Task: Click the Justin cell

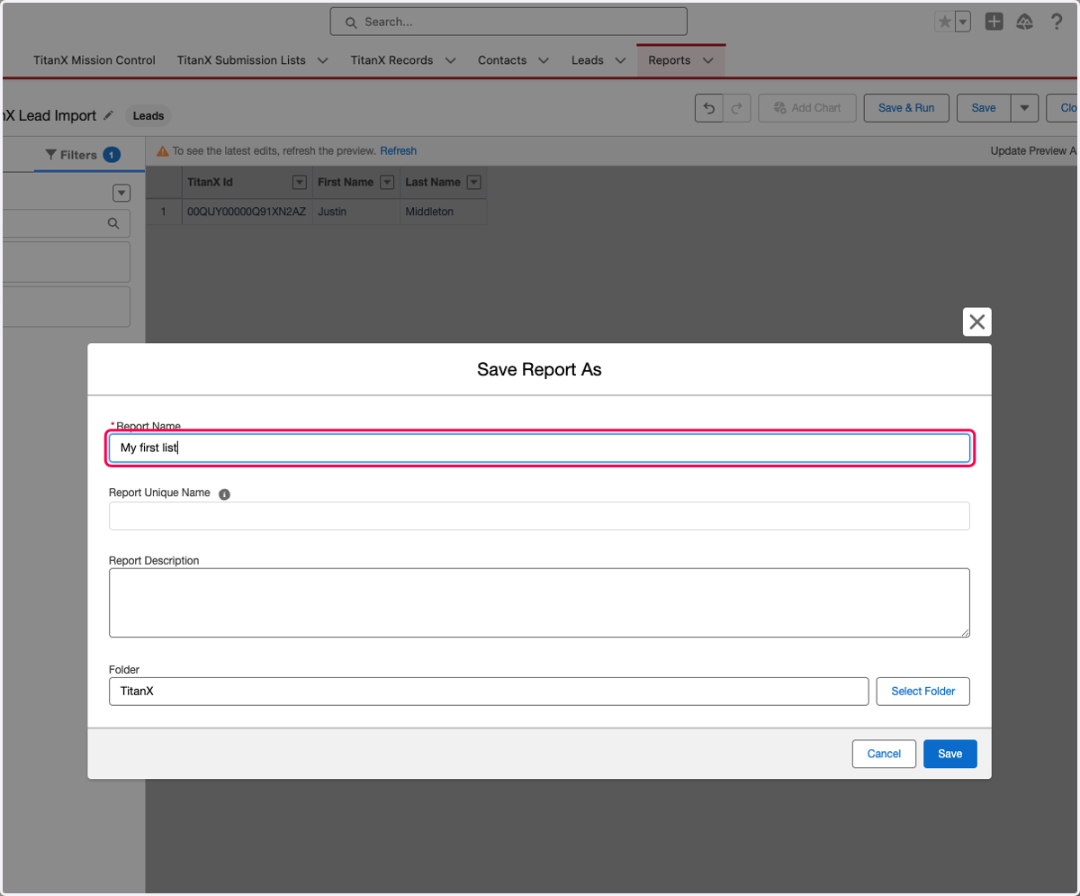Action: click(356, 212)
